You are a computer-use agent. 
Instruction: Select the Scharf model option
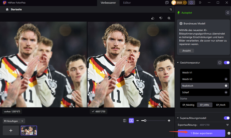coord(205,92)
